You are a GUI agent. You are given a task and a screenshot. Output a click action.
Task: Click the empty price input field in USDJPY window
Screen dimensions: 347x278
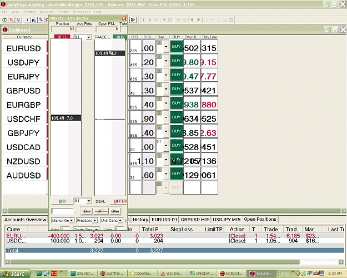[x=62, y=211]
